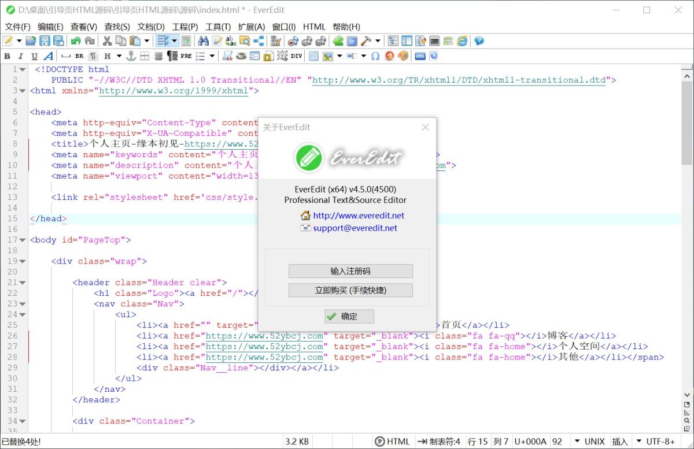Click line number 19 in gutter
Screen dimensions: 694x449
tap(13, 261)
